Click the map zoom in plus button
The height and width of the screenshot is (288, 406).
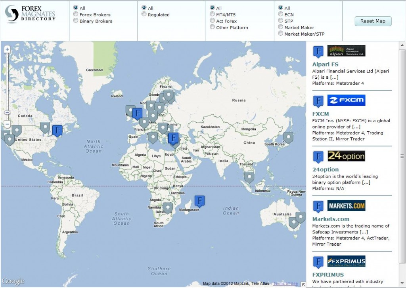[x=7, y=49]
